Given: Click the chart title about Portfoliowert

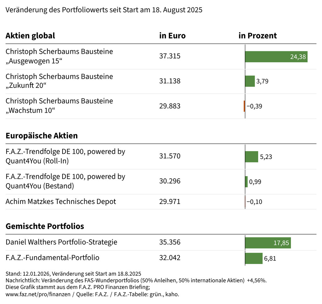Looking at the screenshot, I should pos(104,10).
